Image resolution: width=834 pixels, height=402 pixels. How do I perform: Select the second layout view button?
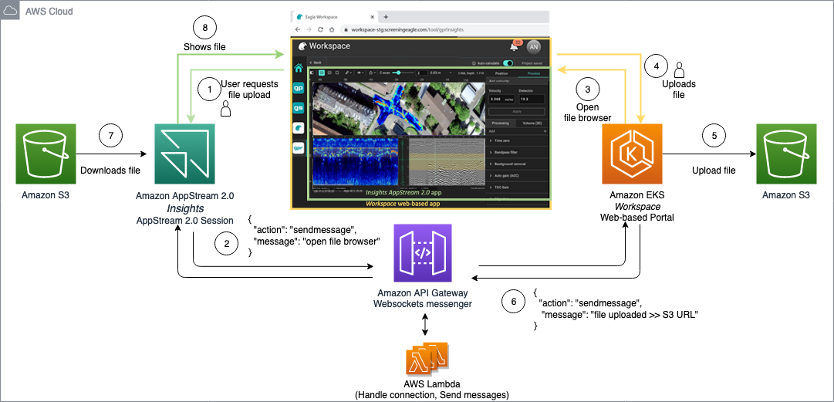pos(329,73)
